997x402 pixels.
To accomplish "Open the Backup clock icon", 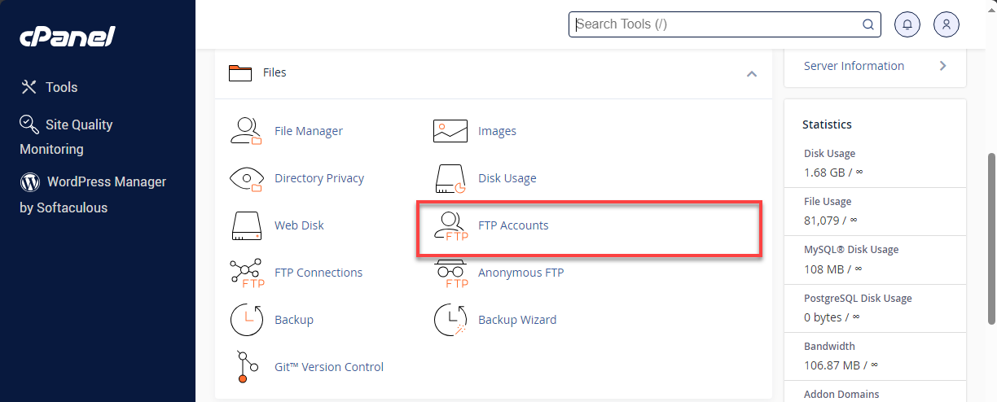I will pyautogui.click(x=246, y=320).
